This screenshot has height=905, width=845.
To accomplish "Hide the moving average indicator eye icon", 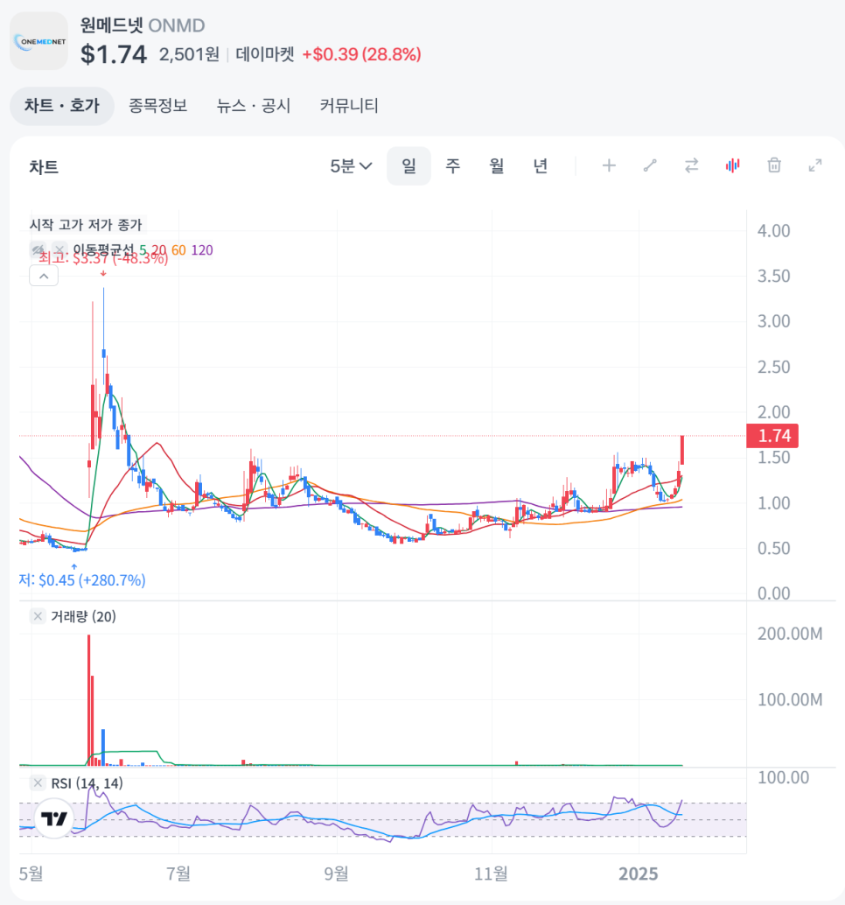I will [x=38, y=250].
